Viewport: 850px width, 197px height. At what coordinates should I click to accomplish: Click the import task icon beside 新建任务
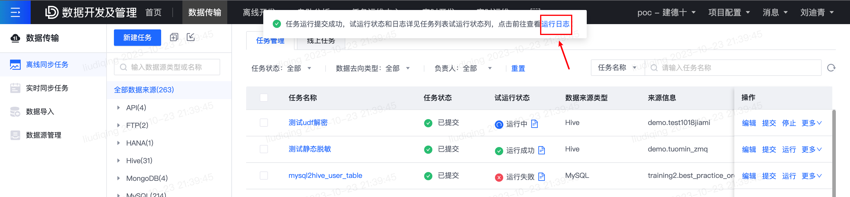tap(191, 37)
